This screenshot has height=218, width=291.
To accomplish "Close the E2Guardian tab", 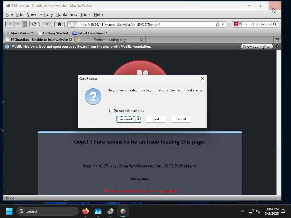I will 70,39.
